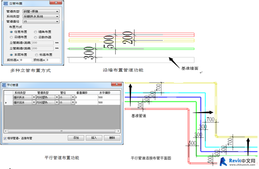
Task: Open the 系统类型 dropdown showing 采暖供水系统
Action: (x=41, y=16)
